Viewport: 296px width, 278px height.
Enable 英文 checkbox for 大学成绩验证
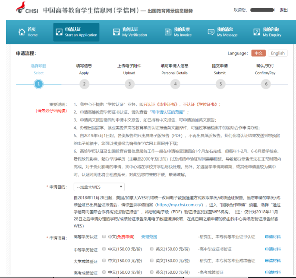[x=151, y=261]
